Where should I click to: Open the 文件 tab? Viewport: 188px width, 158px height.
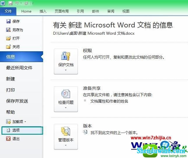pos(8,11)
